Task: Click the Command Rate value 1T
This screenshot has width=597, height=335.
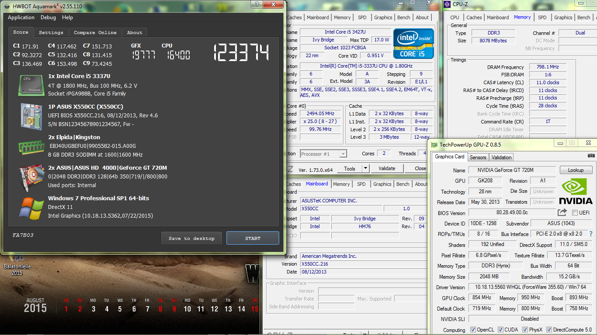Action: pos(548,122)
